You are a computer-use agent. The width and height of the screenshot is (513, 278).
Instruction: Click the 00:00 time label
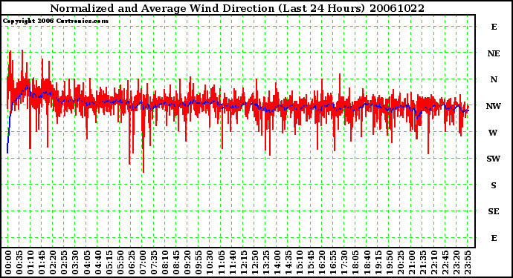(x=8, y=262)
